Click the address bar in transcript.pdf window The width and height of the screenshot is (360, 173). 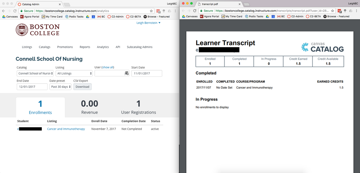(266, 10)
